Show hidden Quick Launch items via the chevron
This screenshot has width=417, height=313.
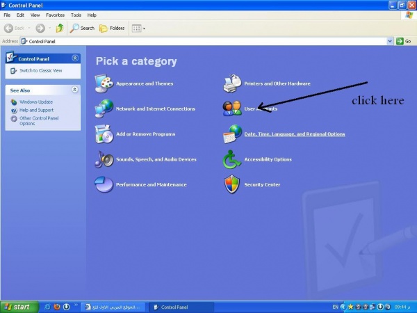click(76, 305)
